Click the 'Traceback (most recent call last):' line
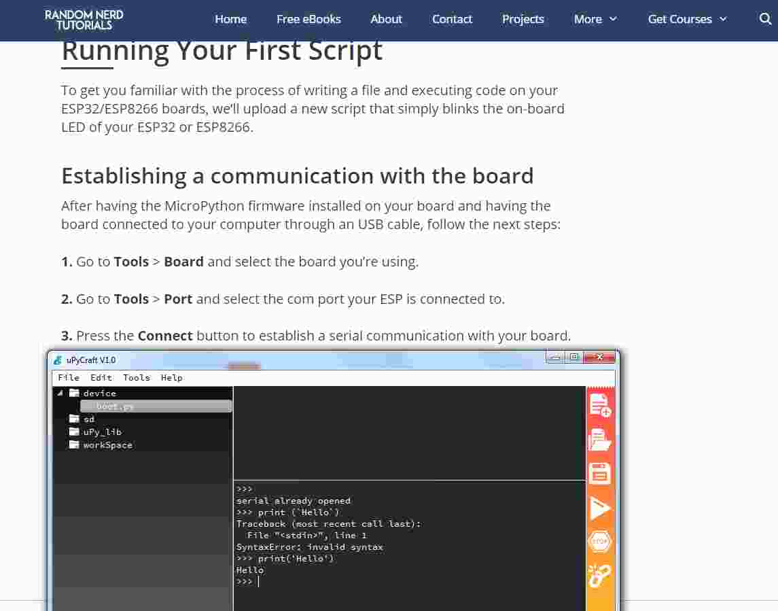Image resolution: width=778 pixels, height=611 pixels. (328, 524)
